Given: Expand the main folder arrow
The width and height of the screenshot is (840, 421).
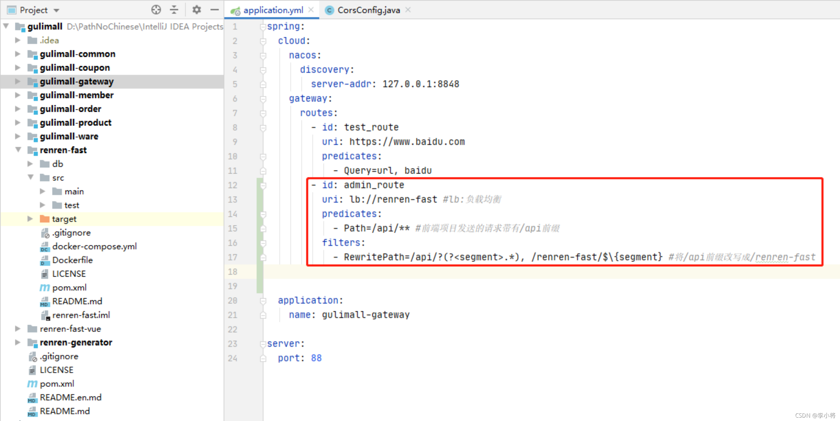Looking at the screenshot, I should coord(43,191).
